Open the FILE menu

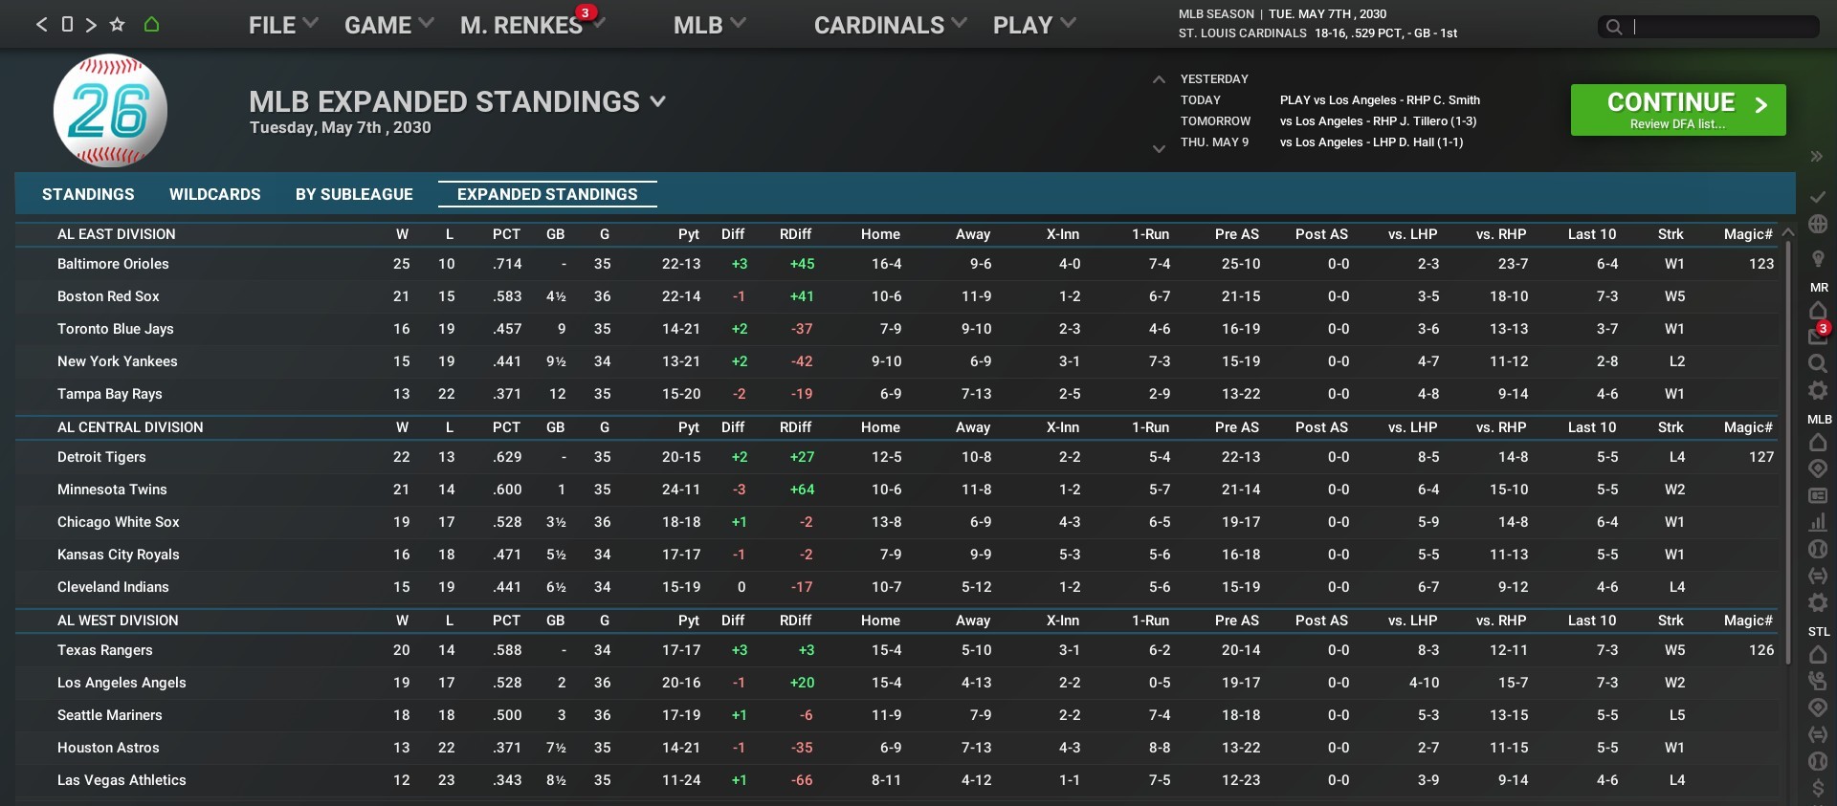283,26
